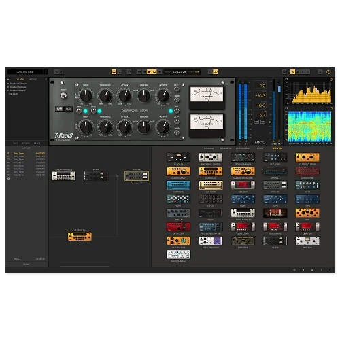
Task: Click Save As below the preset list
Action: (25, 143)
